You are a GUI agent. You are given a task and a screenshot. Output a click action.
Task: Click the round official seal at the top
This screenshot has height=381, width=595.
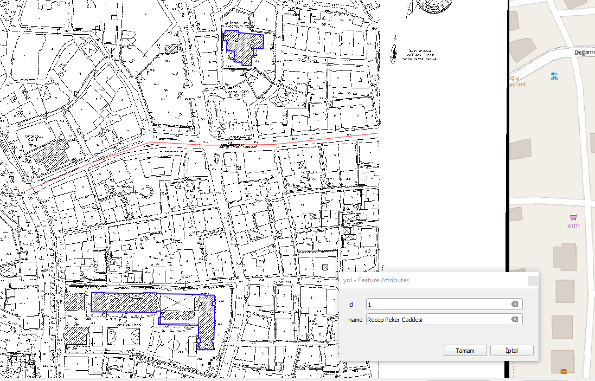pyautogui.click(x=433, y=5)
